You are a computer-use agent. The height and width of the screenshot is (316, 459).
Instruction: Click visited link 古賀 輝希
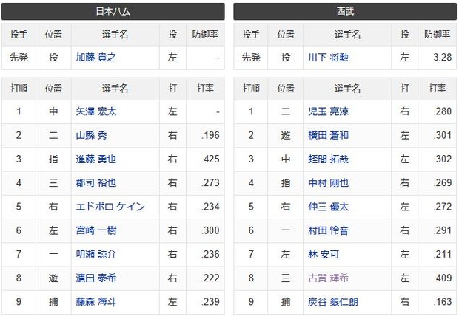pos(328,278)
